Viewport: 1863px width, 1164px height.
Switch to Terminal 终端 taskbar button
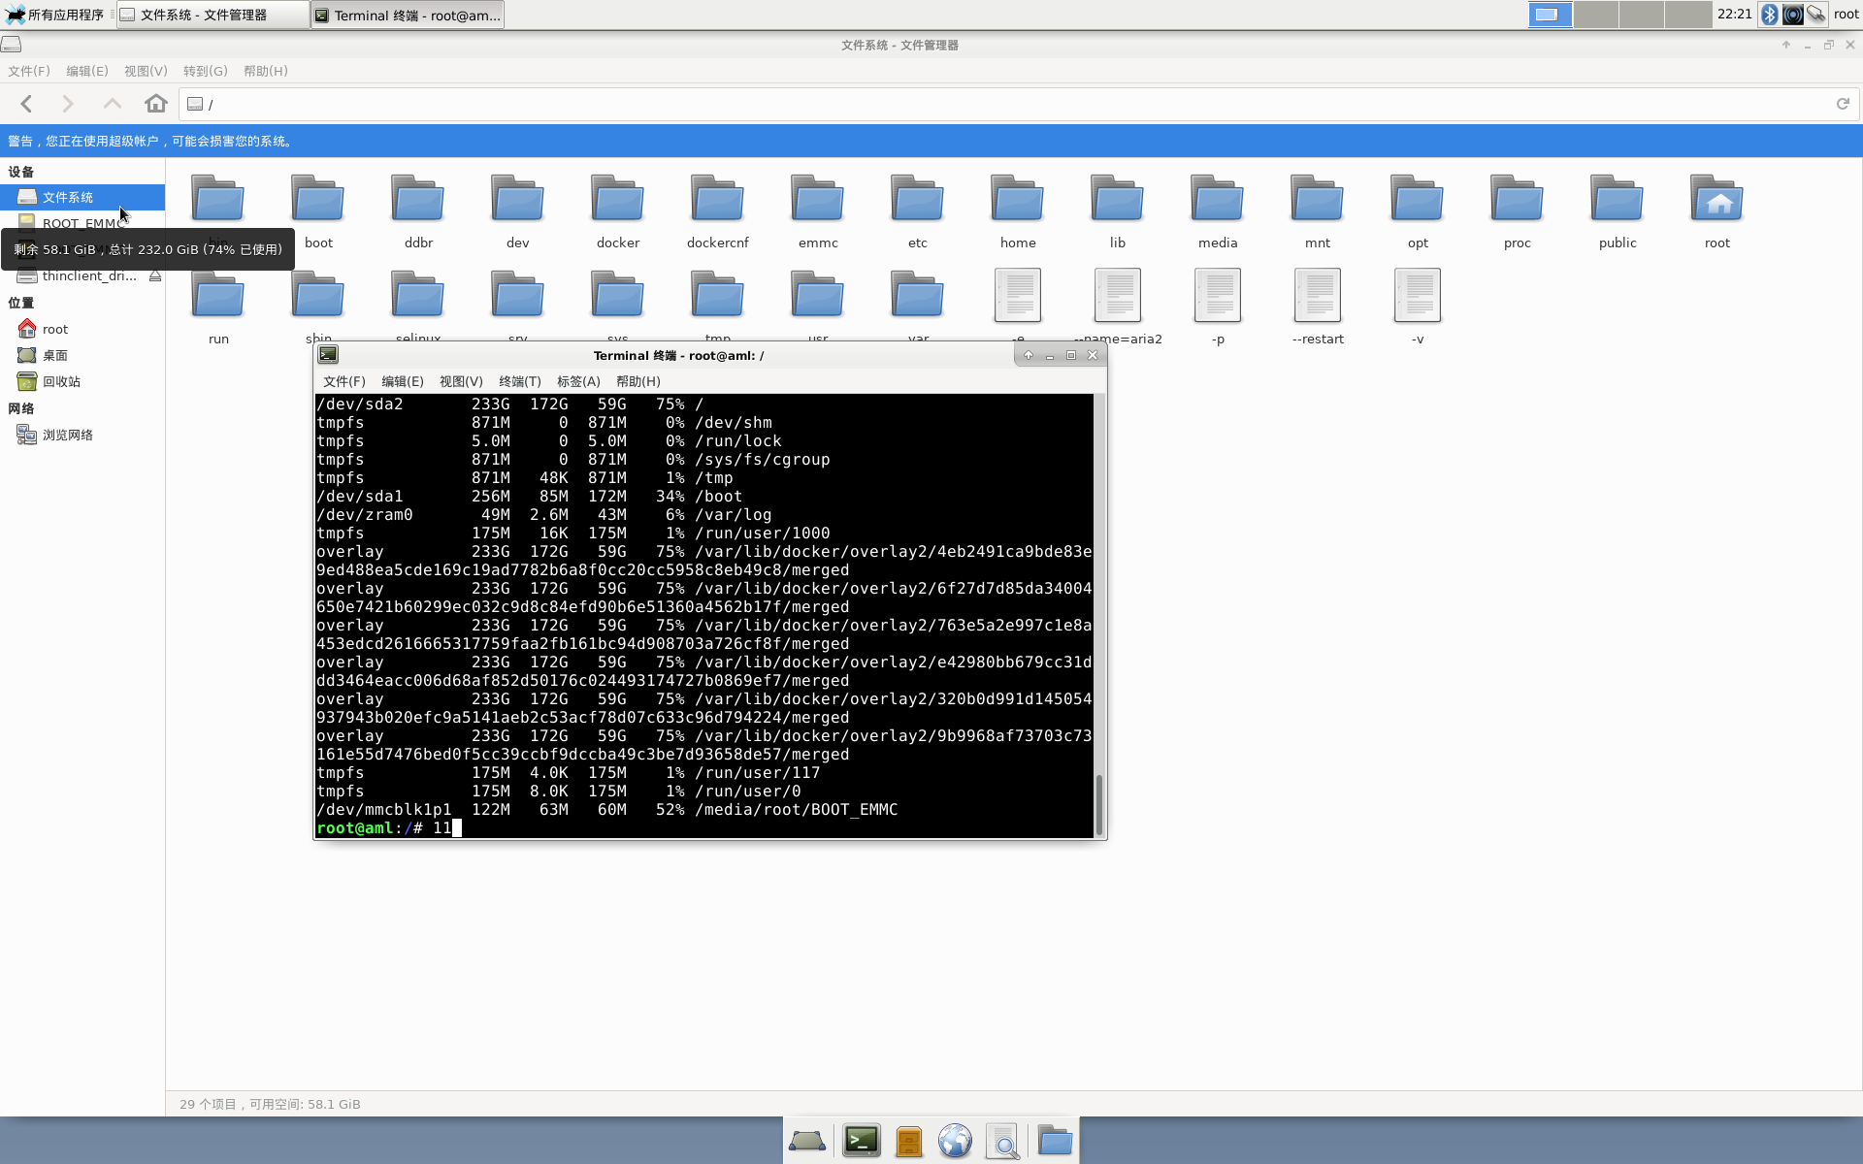click(x=408, y=15)
